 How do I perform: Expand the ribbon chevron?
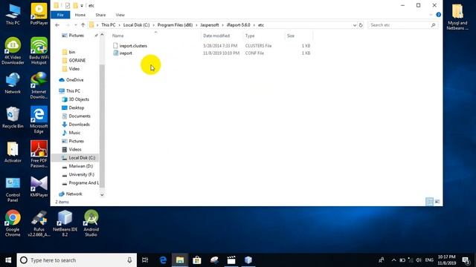point(431,15)
